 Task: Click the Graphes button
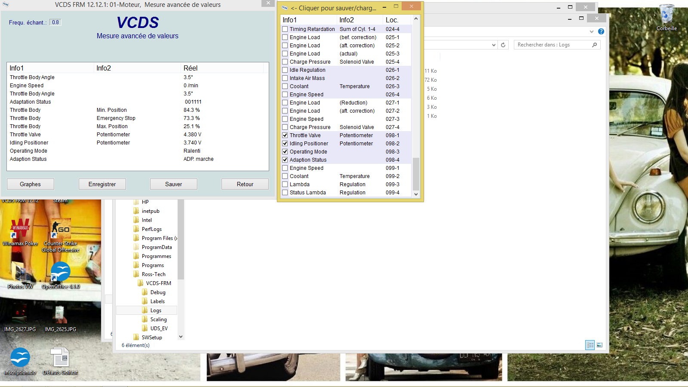click(x=31, y=184)
